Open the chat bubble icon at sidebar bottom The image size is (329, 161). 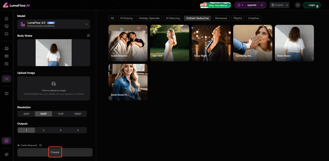[x=7, y=154]
